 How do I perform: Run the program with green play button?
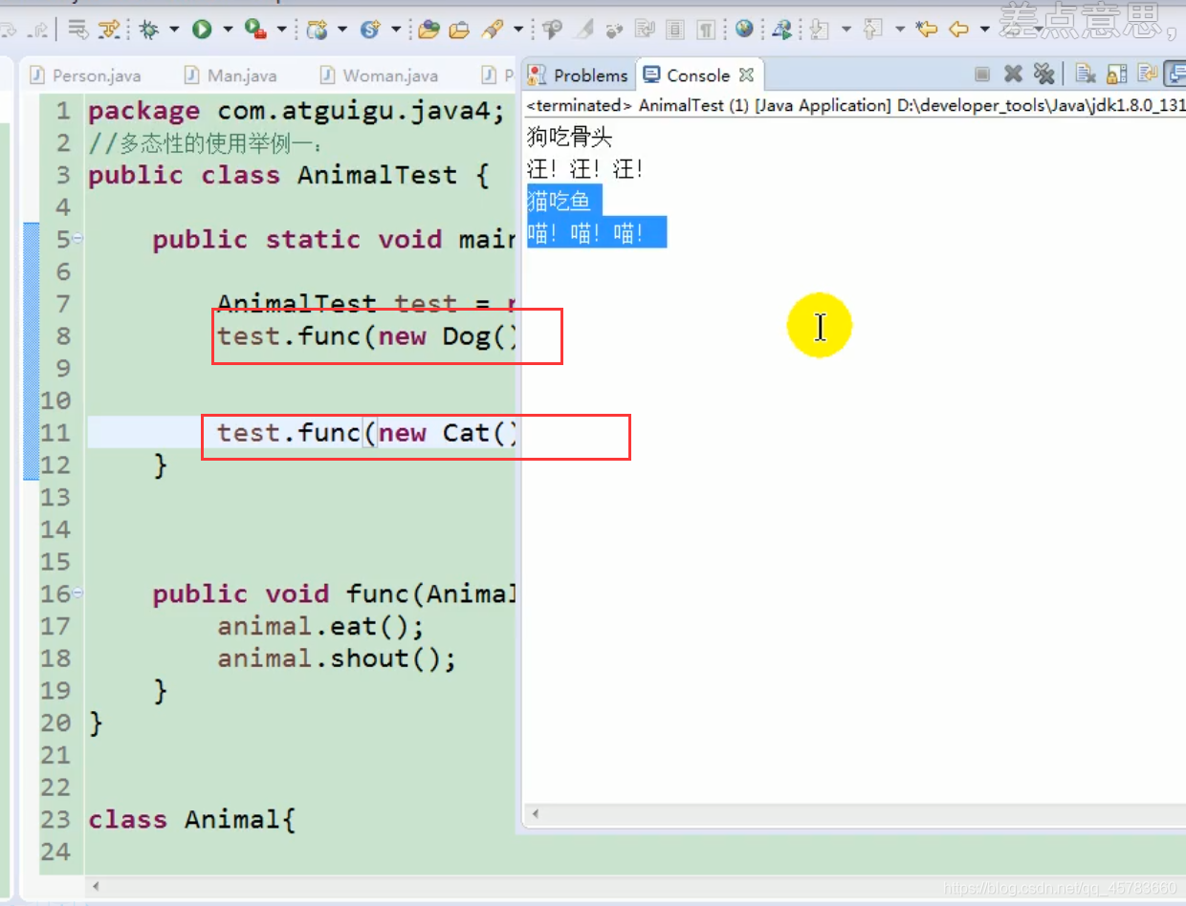click(202, 30)
